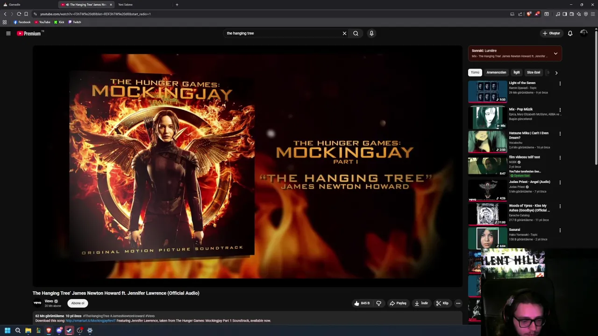Play Judas Priest - Angel (Audio) thumbnail

pyautogui.click(x=487, y=190)
